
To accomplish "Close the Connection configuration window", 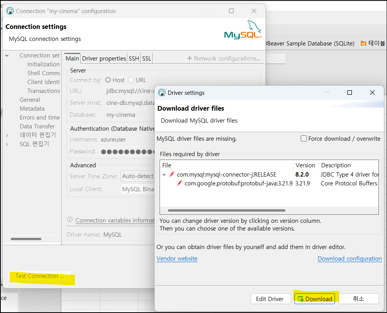I will click(254, 11).
